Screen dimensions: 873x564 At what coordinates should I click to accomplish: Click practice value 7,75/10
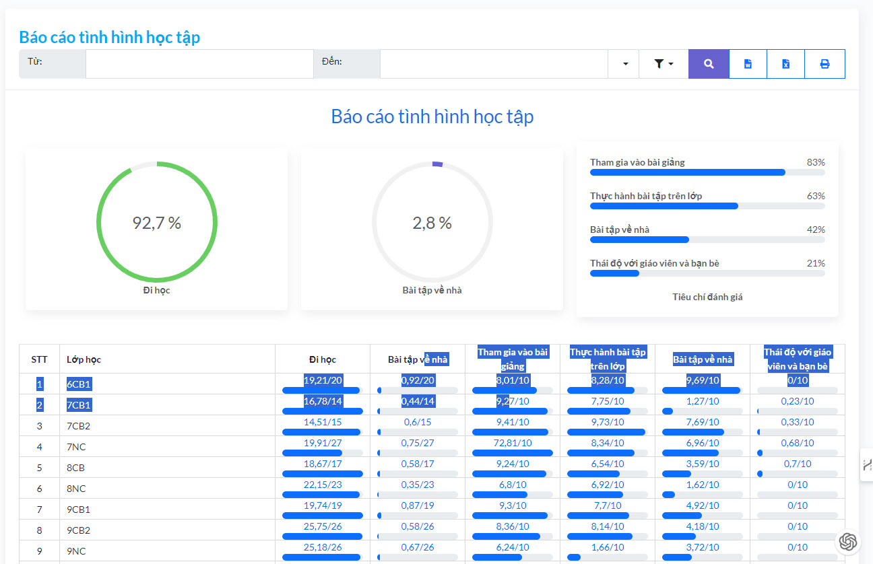(608, 401)
